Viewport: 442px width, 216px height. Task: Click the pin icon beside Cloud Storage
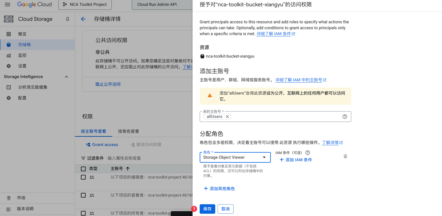click(68, 19)
